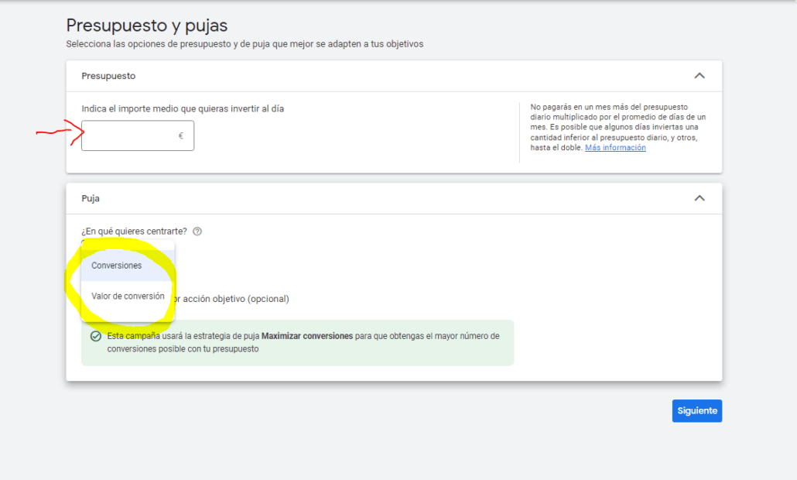Click bold Maximizar conversiones text
Viewport: 797px width, 480px height.
[x=307, y=337]
